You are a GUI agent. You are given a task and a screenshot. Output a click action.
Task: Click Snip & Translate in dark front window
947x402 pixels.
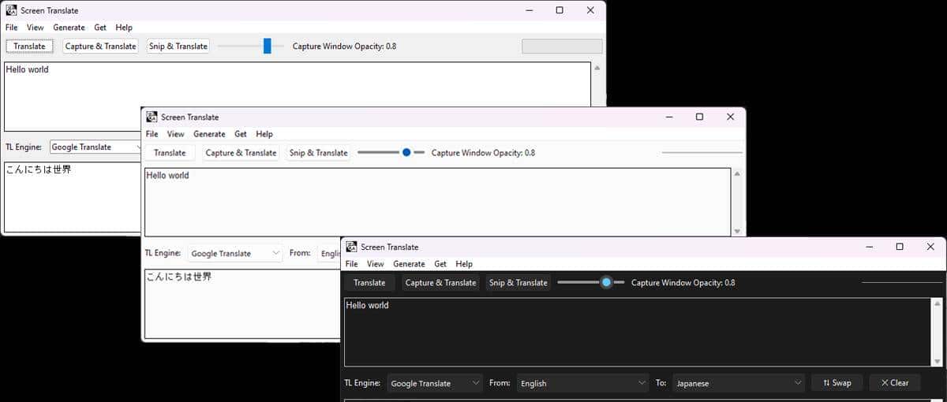pyautogui.click(x=518, y=282)
